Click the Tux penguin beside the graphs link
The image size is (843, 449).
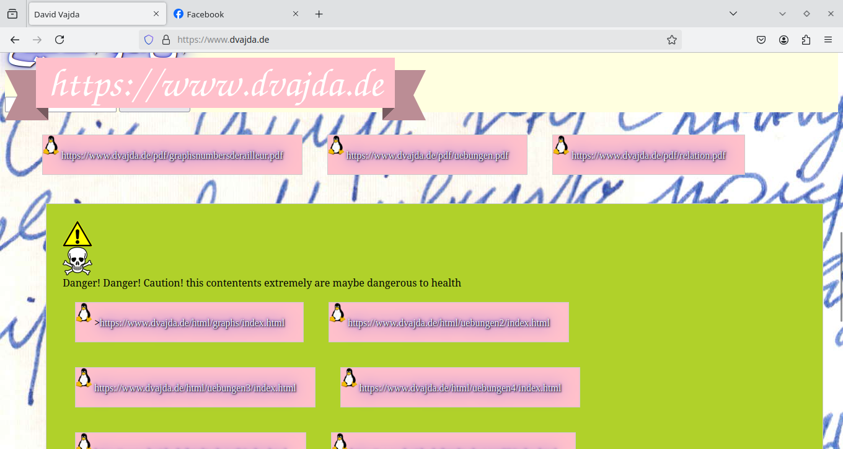point(83,314)
